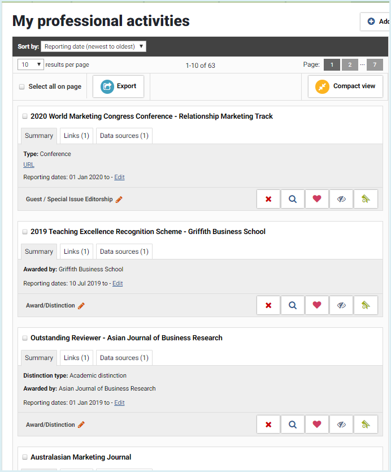Viewport: 391px width, 472px height.
Task: Go to page 2 of results
Action: 350,65
